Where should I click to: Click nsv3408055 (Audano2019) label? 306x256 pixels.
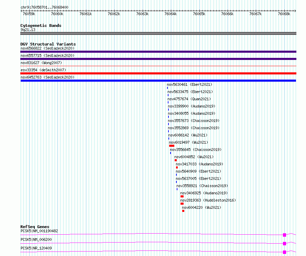coord(192,113)
